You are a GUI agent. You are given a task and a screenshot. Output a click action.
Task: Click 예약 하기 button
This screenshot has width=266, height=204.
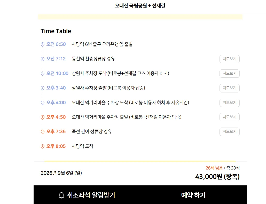[x=193, y=195]
